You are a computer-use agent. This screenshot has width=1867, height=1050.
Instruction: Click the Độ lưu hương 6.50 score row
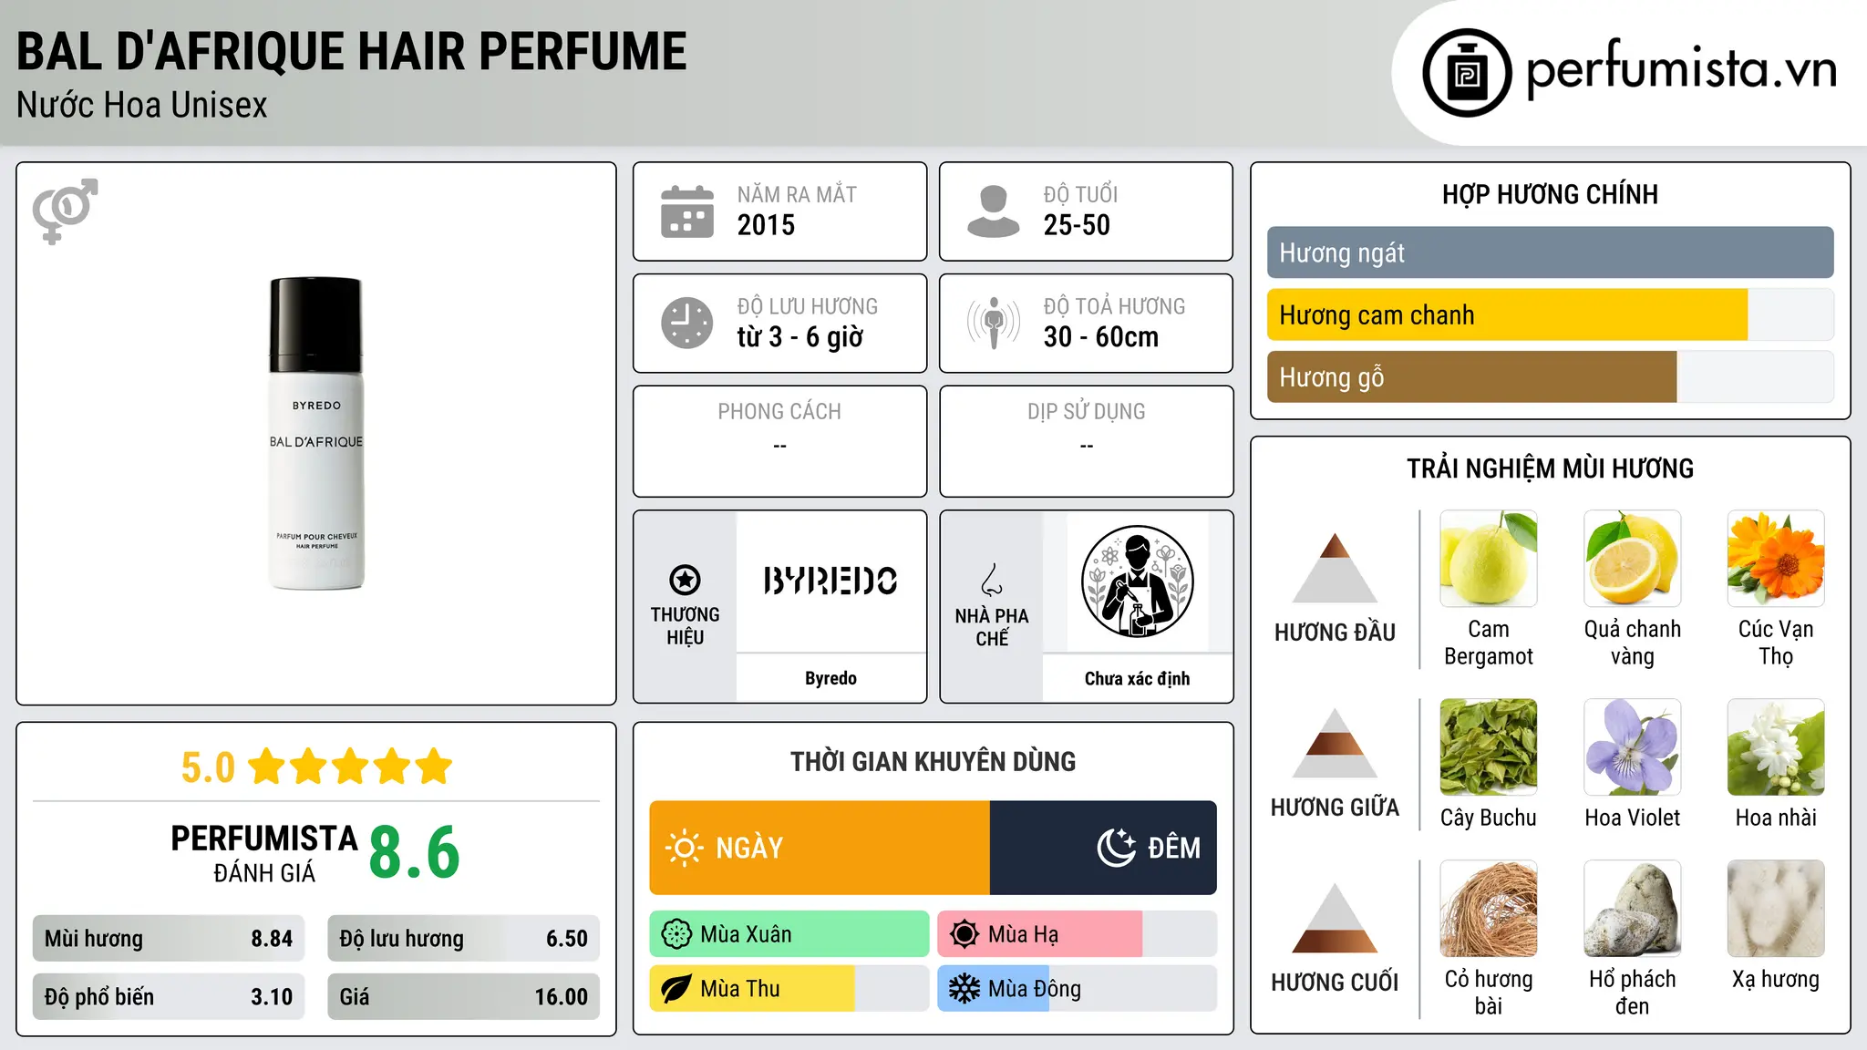coord(463,939)
